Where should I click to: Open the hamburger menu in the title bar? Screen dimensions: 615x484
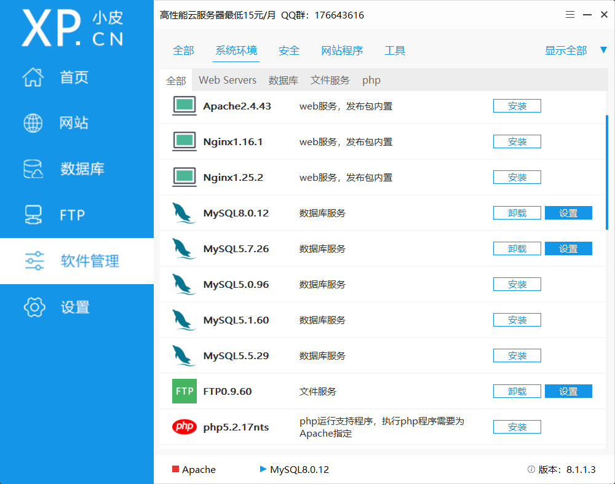click(570, 15)
